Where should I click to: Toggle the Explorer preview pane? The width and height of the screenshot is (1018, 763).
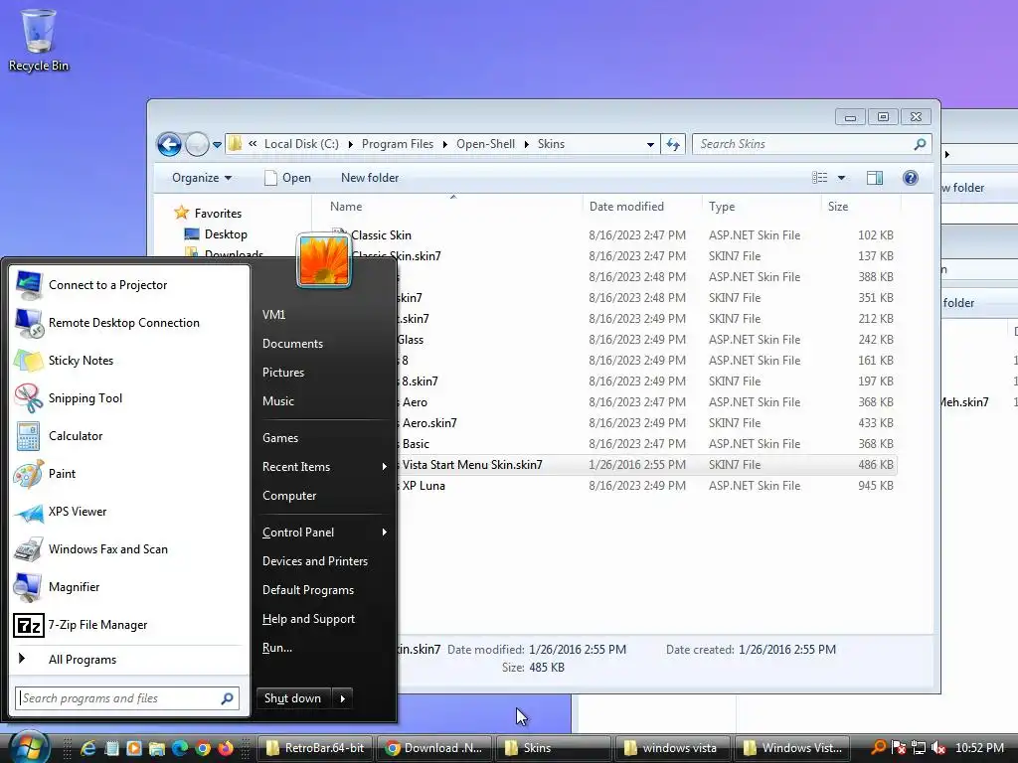click(875, 178)
